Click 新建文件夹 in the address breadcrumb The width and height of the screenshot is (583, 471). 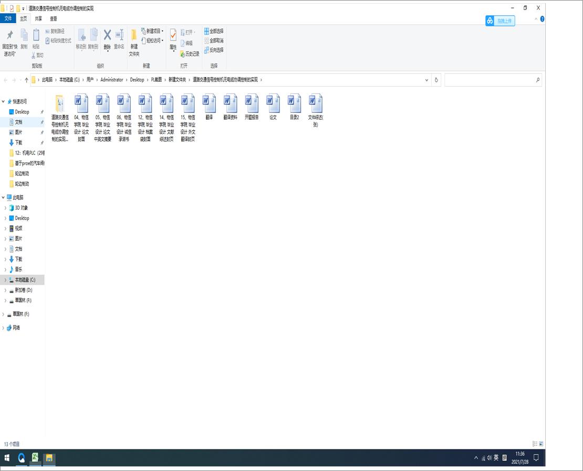tap(178, 80)
